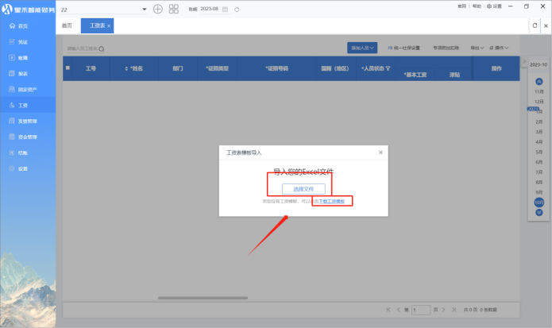552x328 pixels.
Task: Open 固定资产 in the left sidebar
Action: (28, 89)
